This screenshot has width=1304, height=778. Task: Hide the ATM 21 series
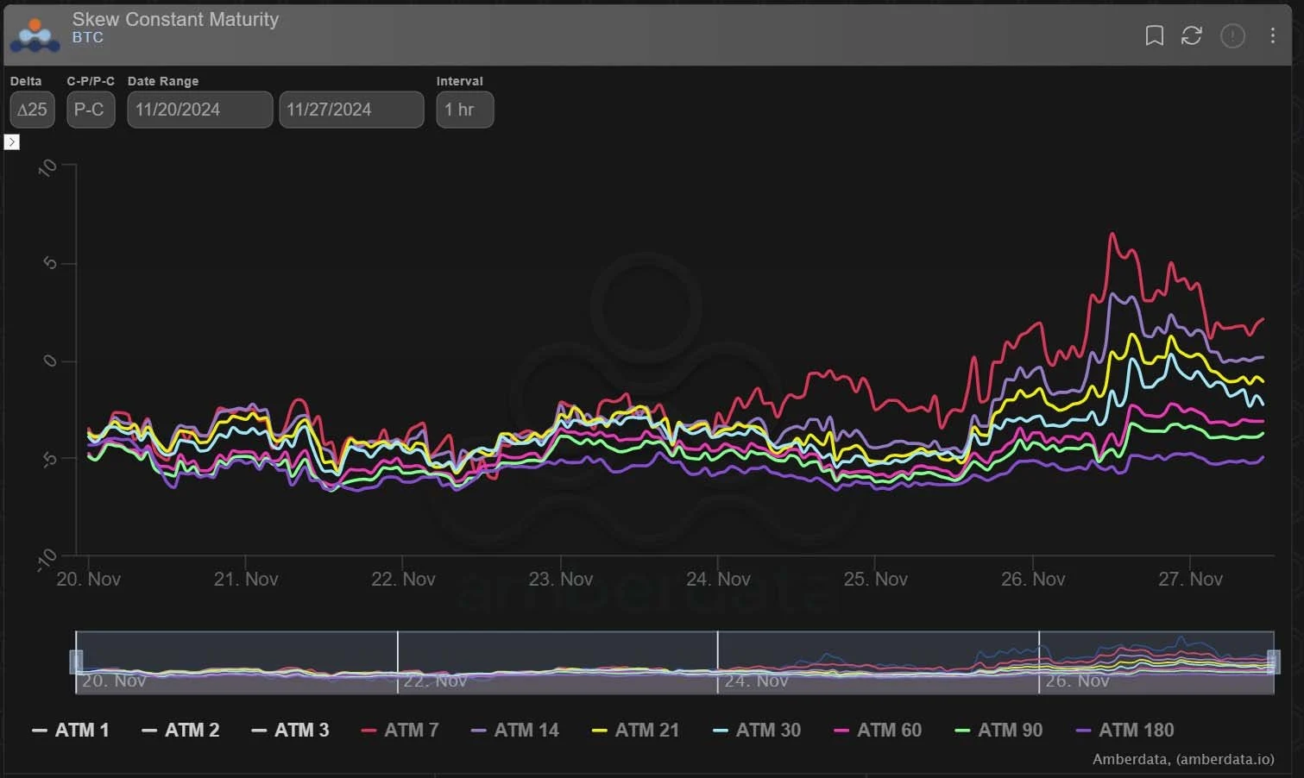pos(635,730)
